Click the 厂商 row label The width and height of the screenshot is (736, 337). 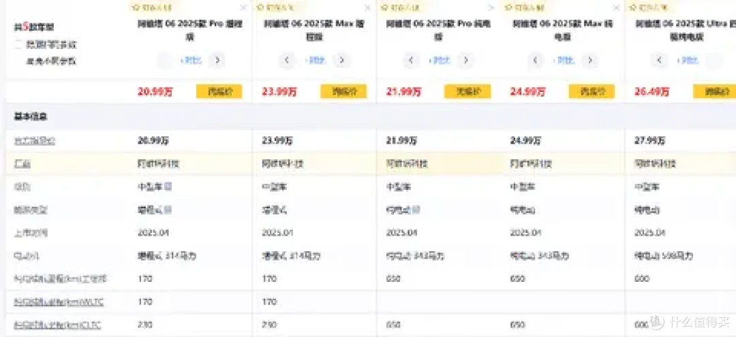[22, 163]
